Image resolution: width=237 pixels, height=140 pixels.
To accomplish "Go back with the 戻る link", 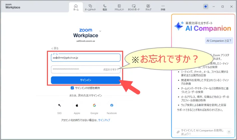I will (55, 48).
